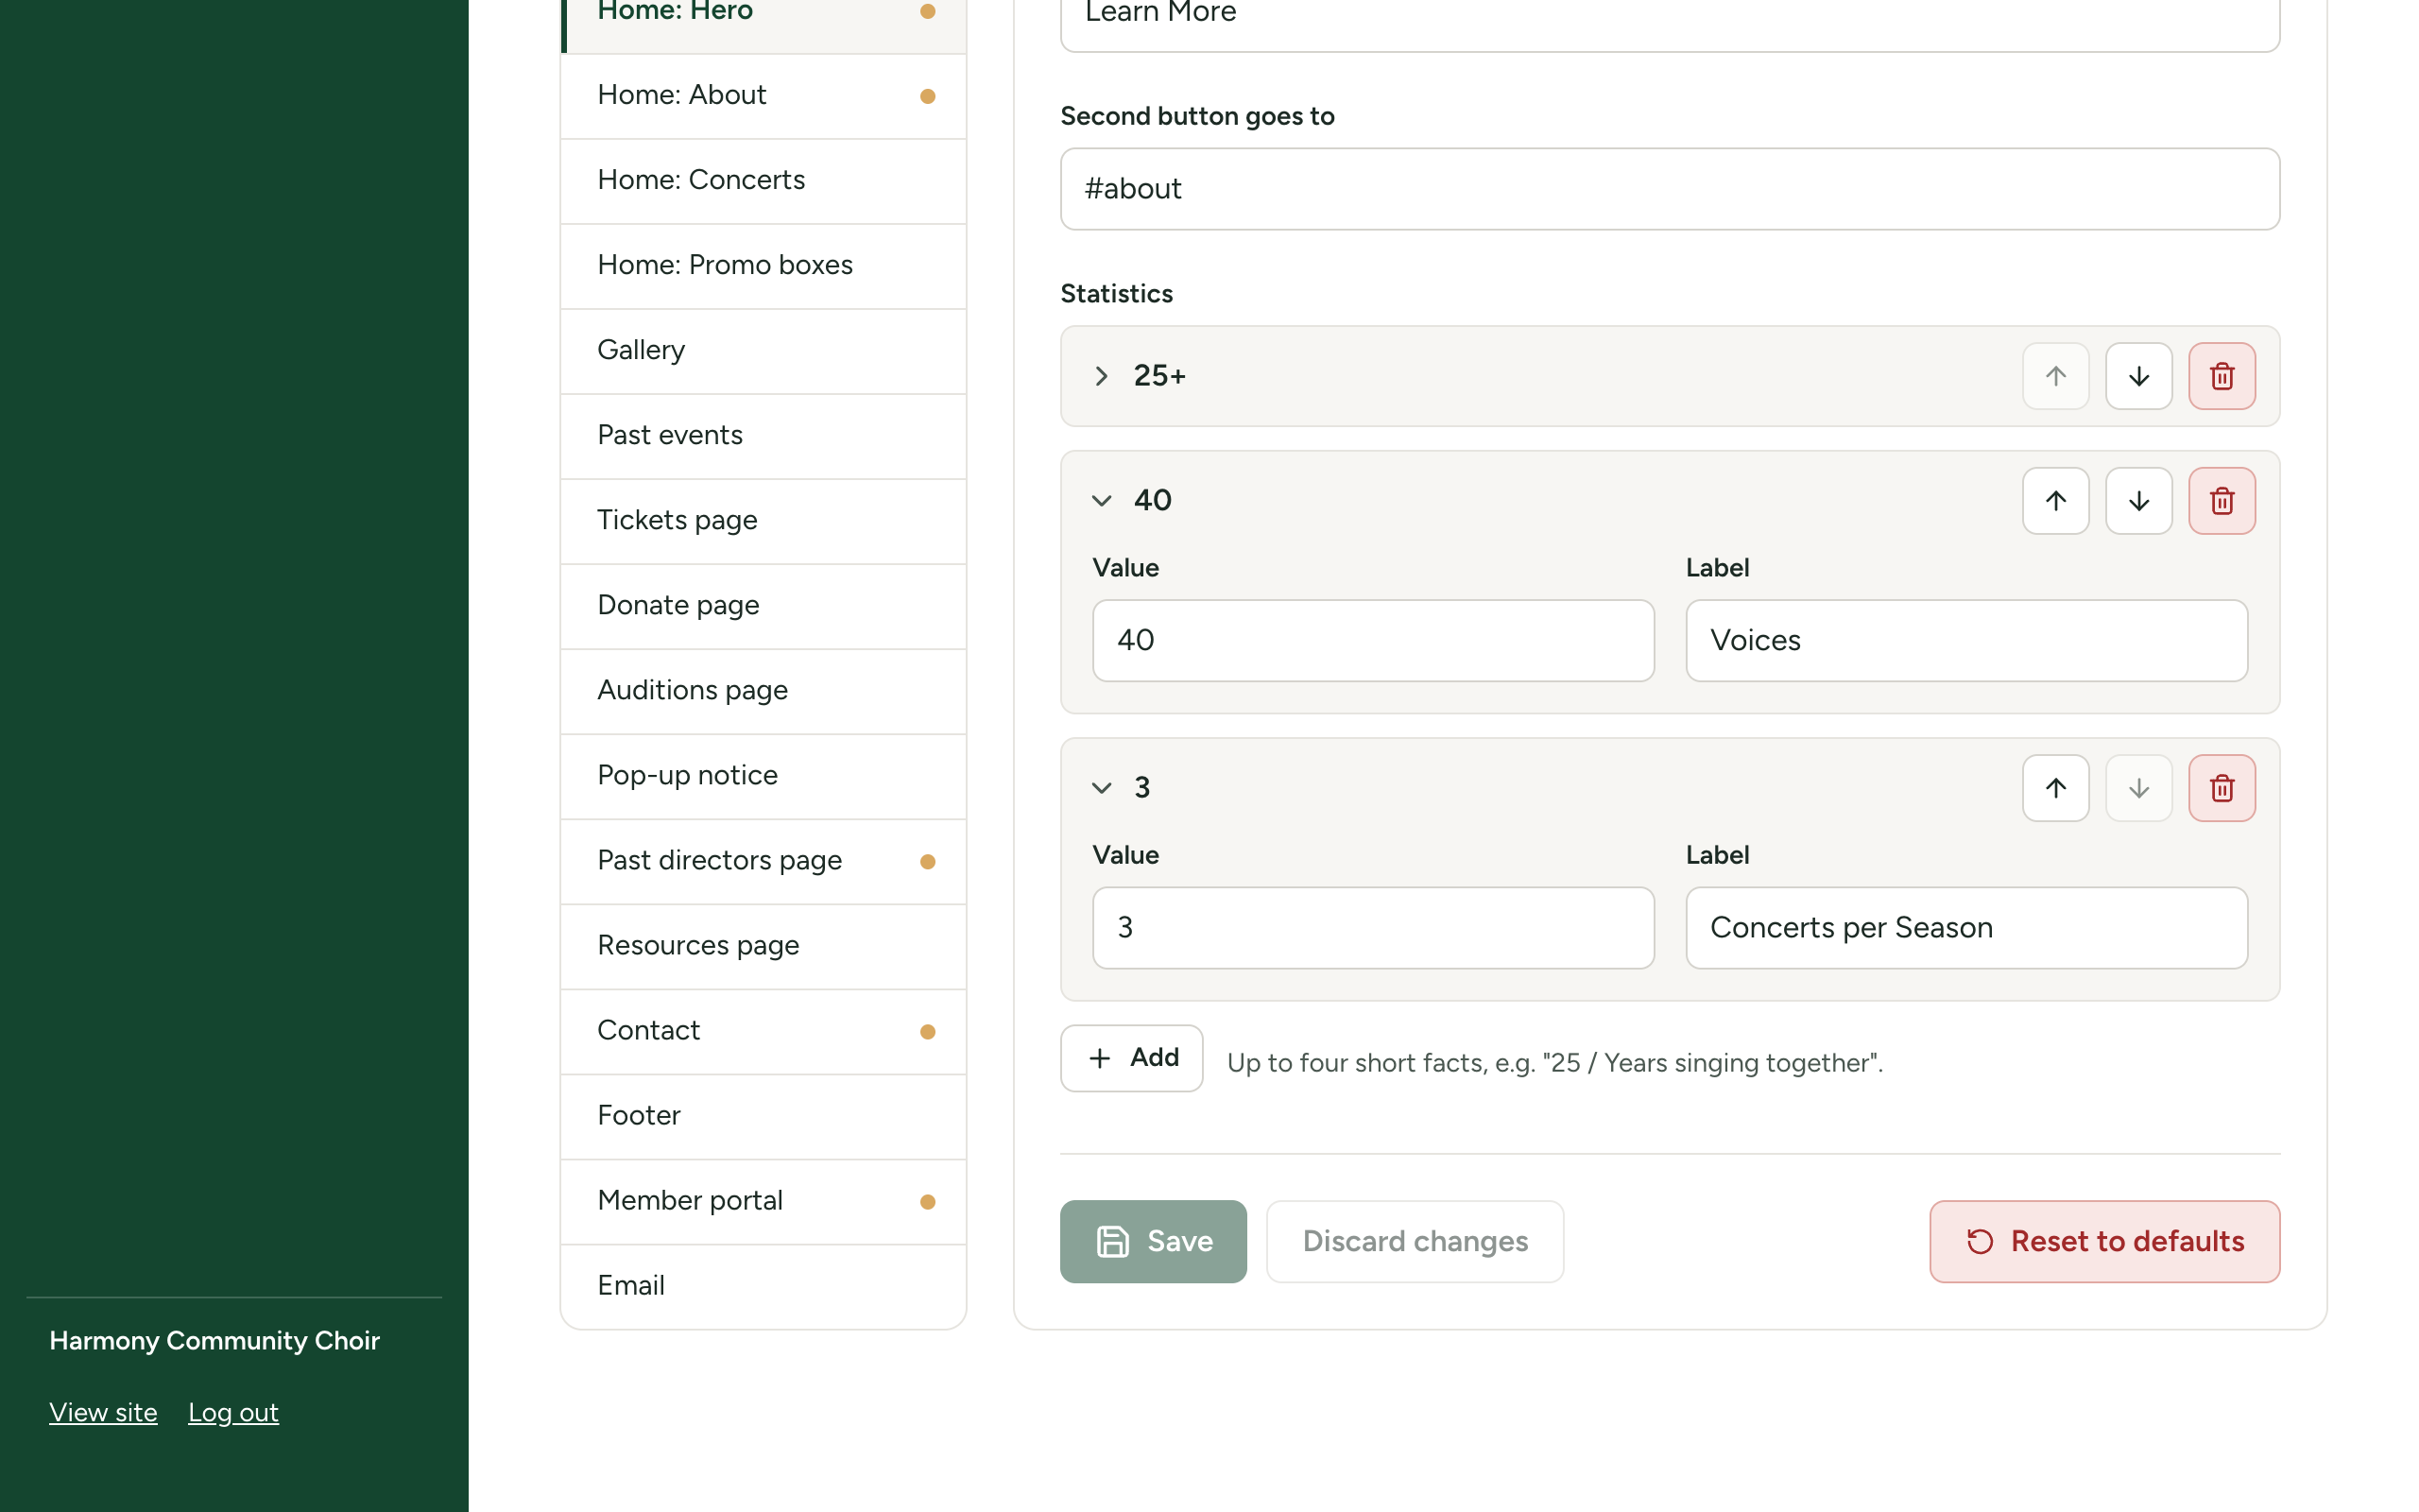Click Reset to defaults
Image resolution: width=2419 pixels, height=1512 pixels.
2104,1241
